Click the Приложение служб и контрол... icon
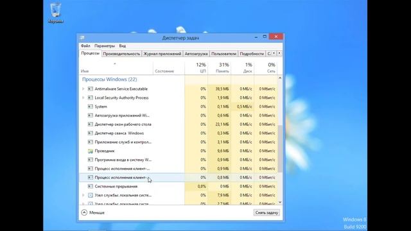 90,142
